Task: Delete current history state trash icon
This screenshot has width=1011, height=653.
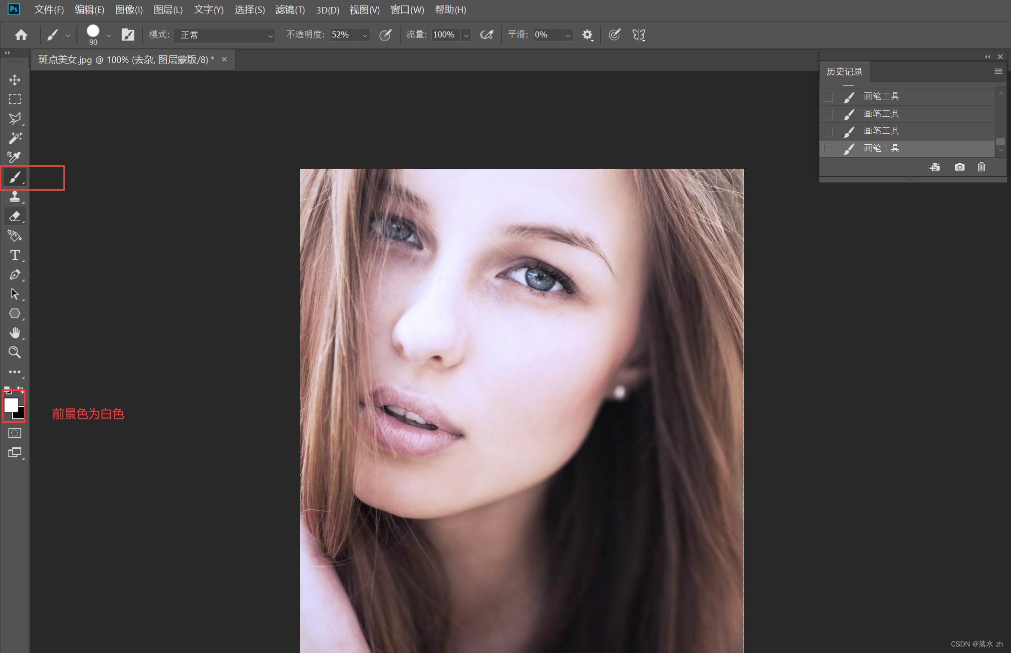Action: 981,167
